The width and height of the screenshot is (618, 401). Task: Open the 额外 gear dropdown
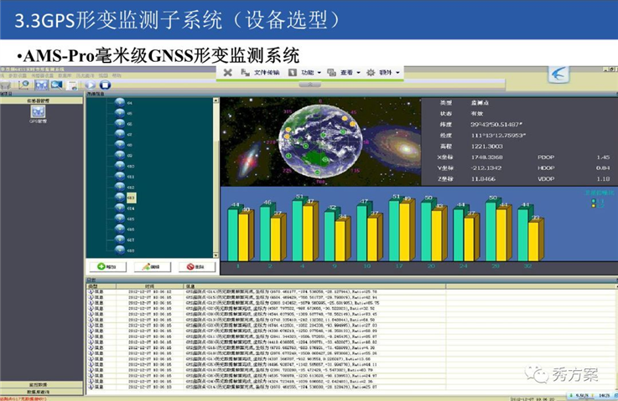pyautogui.click(x=383, y=72)
